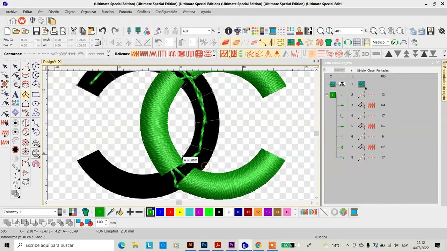Open the options gear icon
The image size is (447, 251).
point(441,31)
